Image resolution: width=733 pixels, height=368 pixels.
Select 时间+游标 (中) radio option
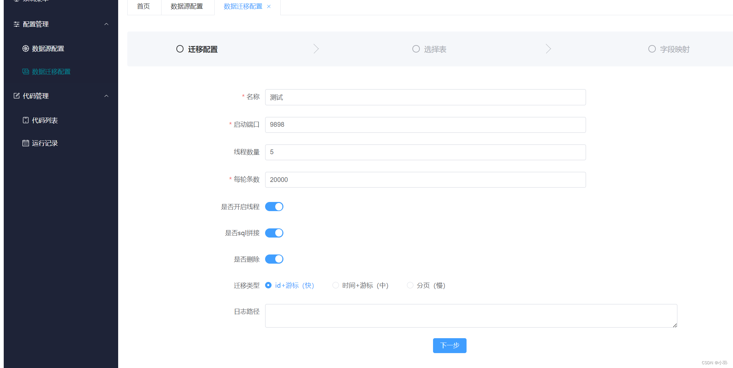click(336, 285)
